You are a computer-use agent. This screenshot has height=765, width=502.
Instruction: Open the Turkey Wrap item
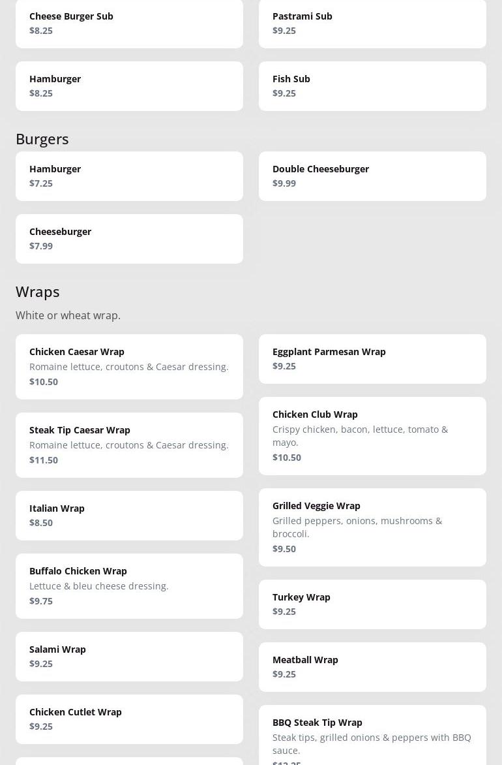pyautogui.click(x=372, y=604)
